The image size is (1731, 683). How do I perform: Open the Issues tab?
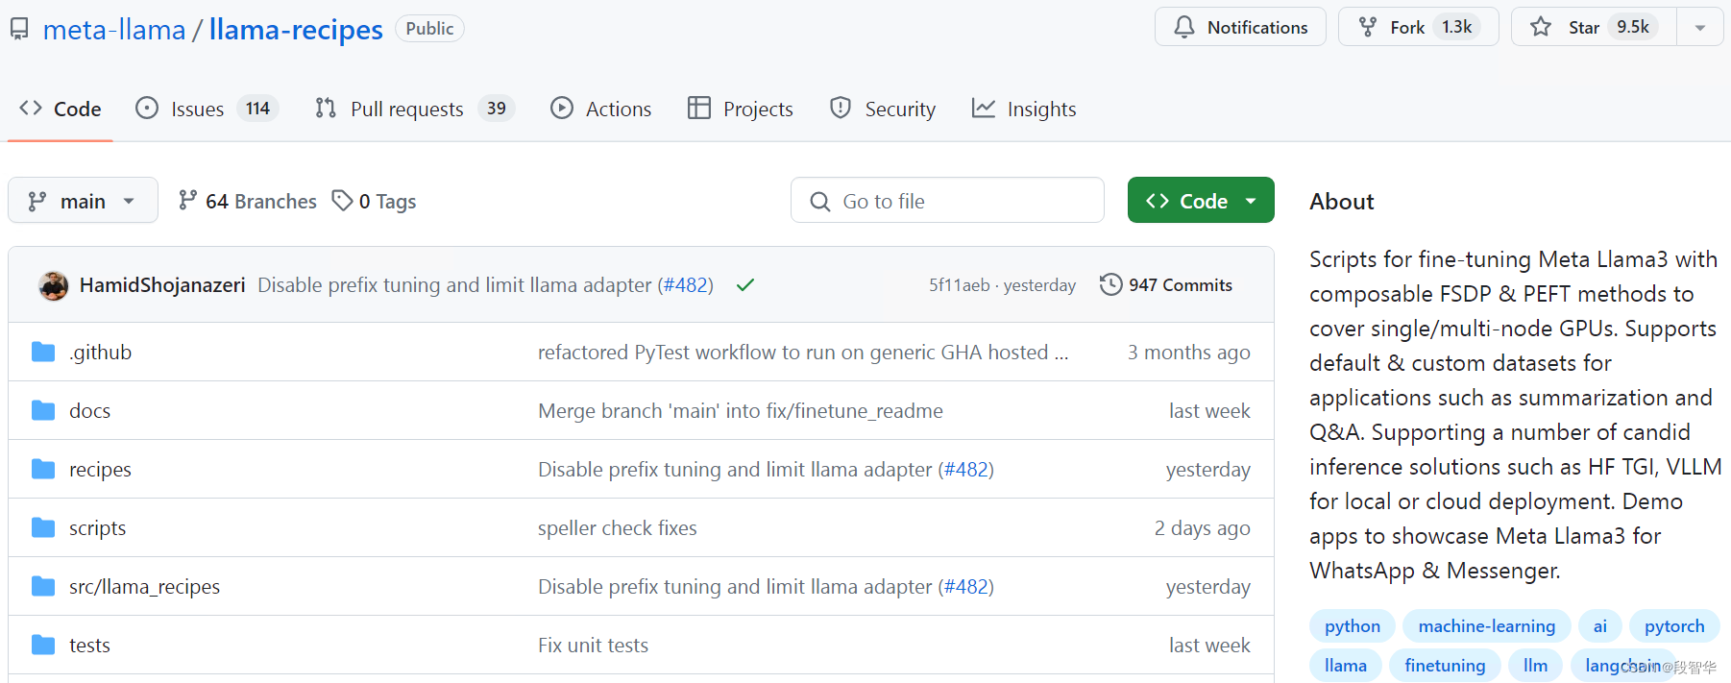(207, 109)
